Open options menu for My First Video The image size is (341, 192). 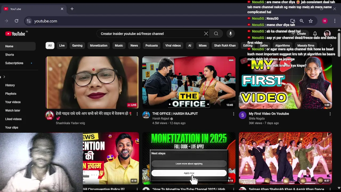pyautogui.click(x=330, y=114)
